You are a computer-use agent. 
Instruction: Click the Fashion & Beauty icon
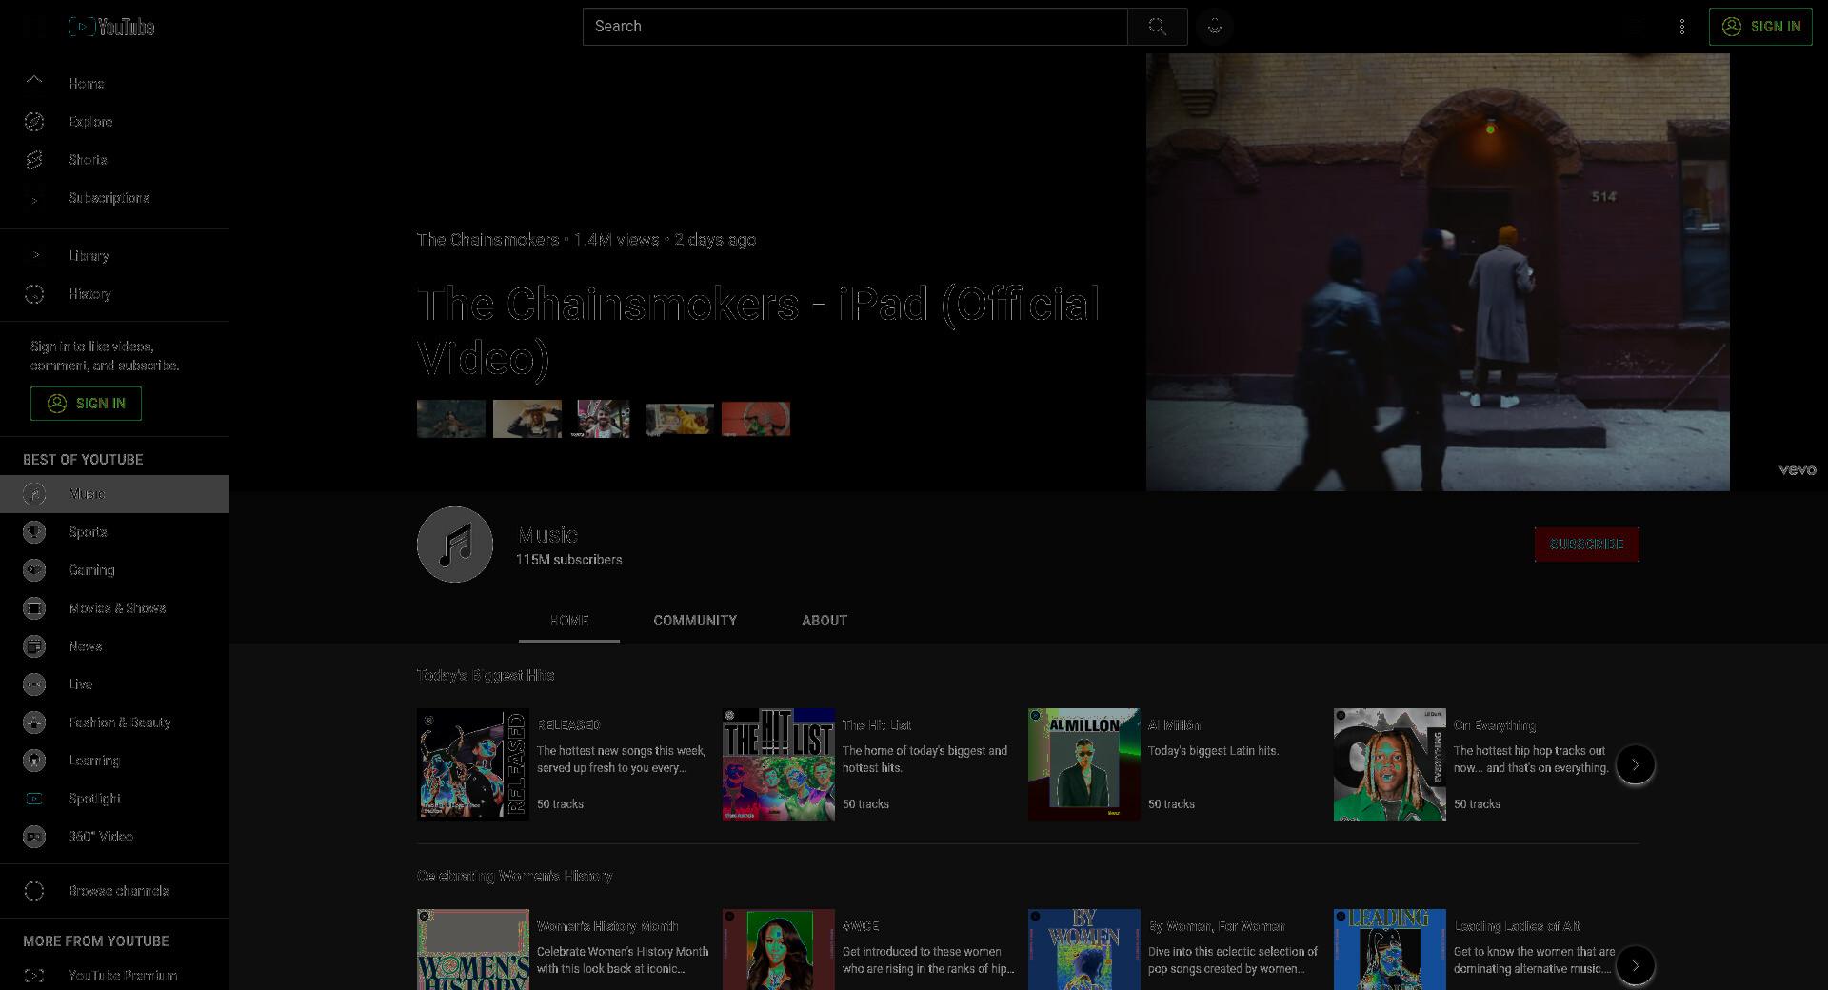[34, 723]
